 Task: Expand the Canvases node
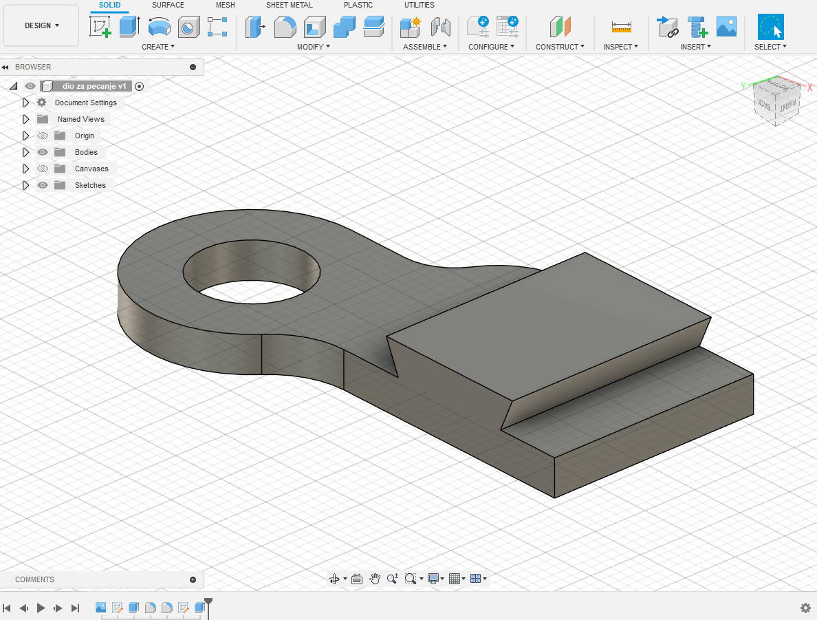(x=25, y=169)
